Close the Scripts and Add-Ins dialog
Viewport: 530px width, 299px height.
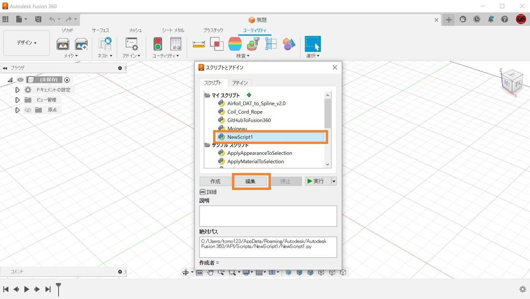pos(335,67)
